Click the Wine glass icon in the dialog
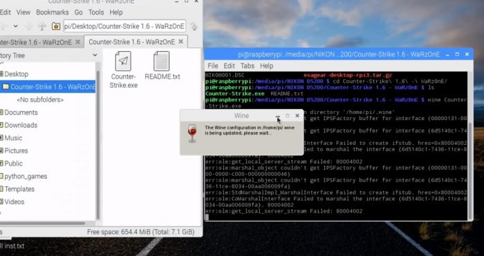Image resolution: width=484 pixels, height=256 pixels. [192, 133]
